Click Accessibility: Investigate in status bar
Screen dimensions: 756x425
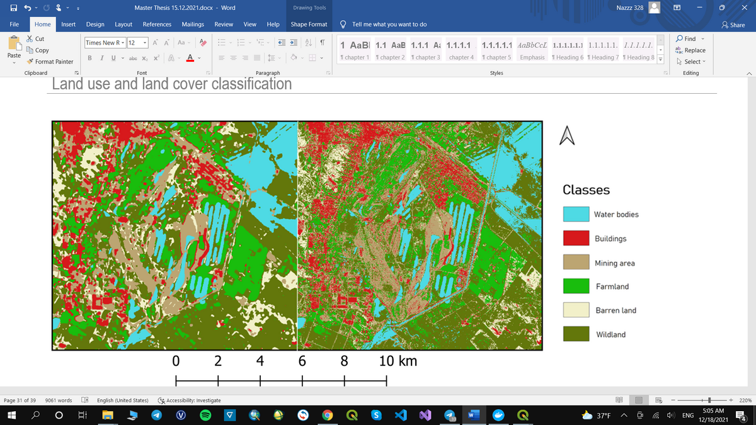pos(189,400)
